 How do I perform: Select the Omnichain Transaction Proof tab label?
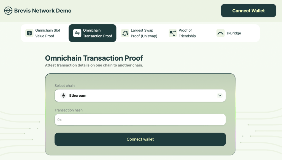coord(97,33)
